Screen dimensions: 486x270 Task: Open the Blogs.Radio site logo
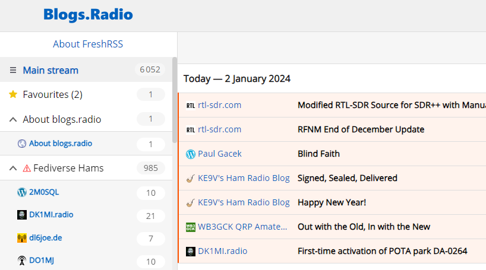coord(88,15)
